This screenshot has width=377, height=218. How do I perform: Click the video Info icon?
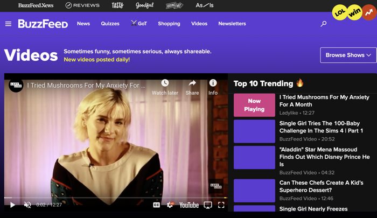pos(213,83)
